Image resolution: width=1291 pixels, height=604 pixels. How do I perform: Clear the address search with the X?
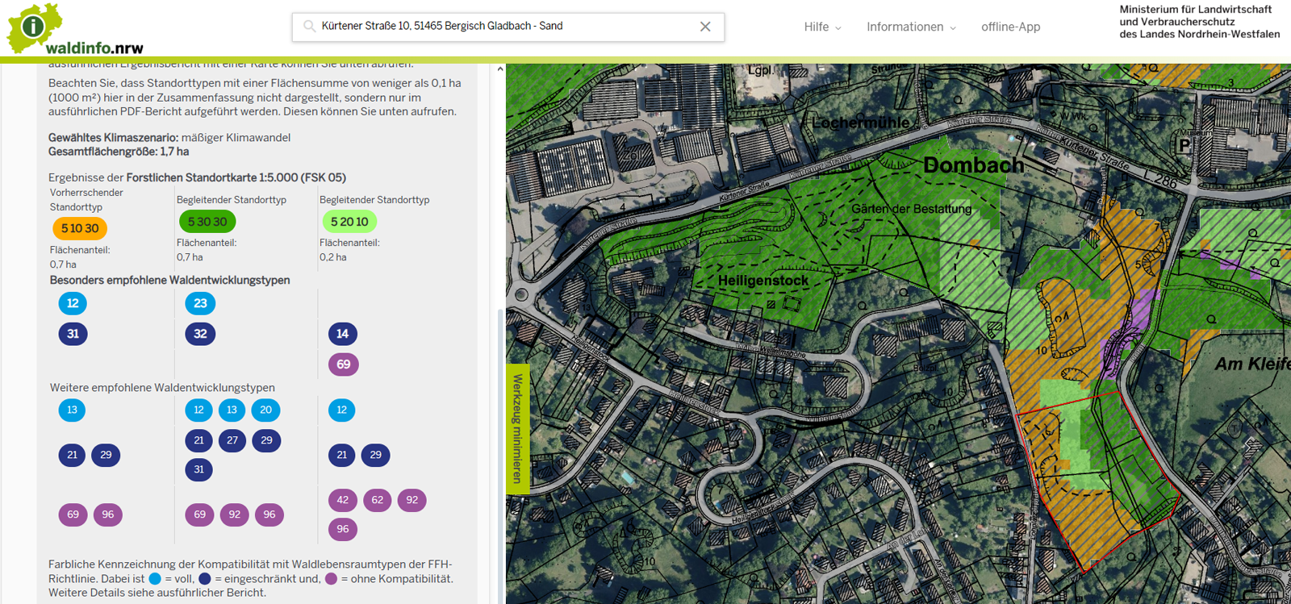point(705,27)
